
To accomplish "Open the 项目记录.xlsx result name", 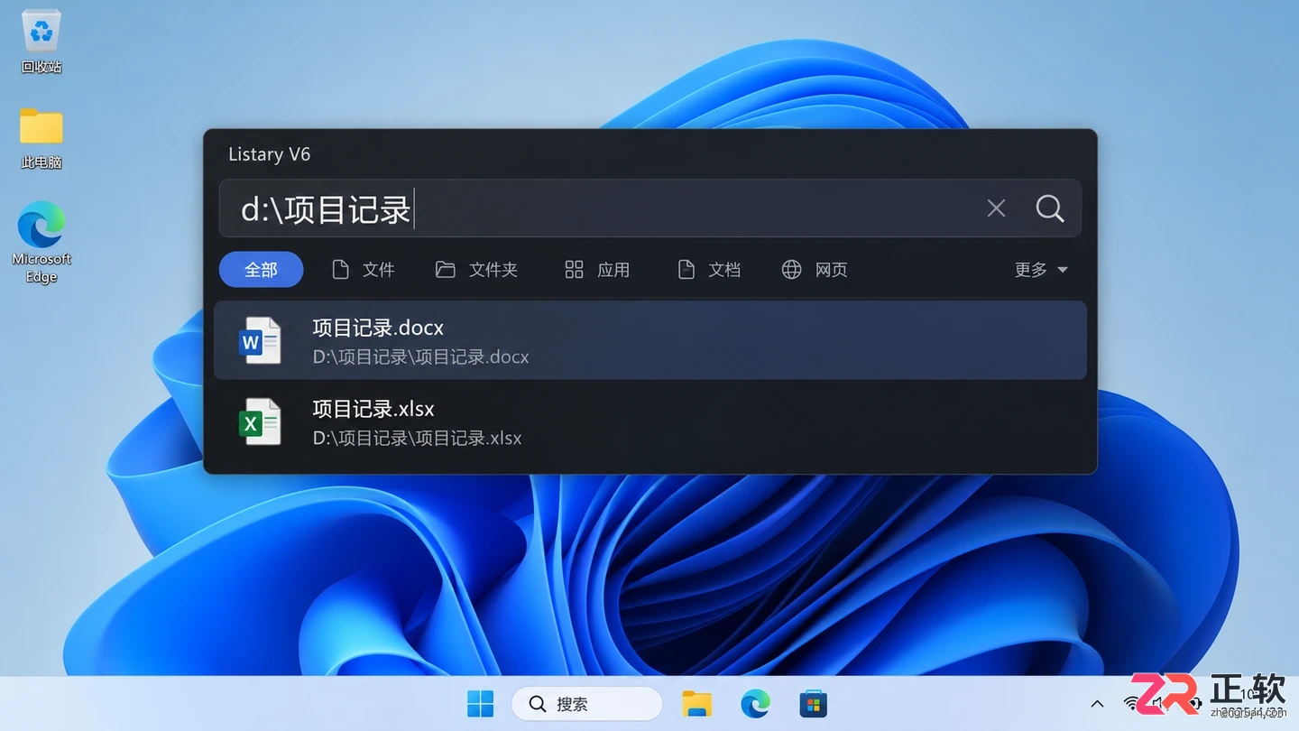I will coord(373,409).
